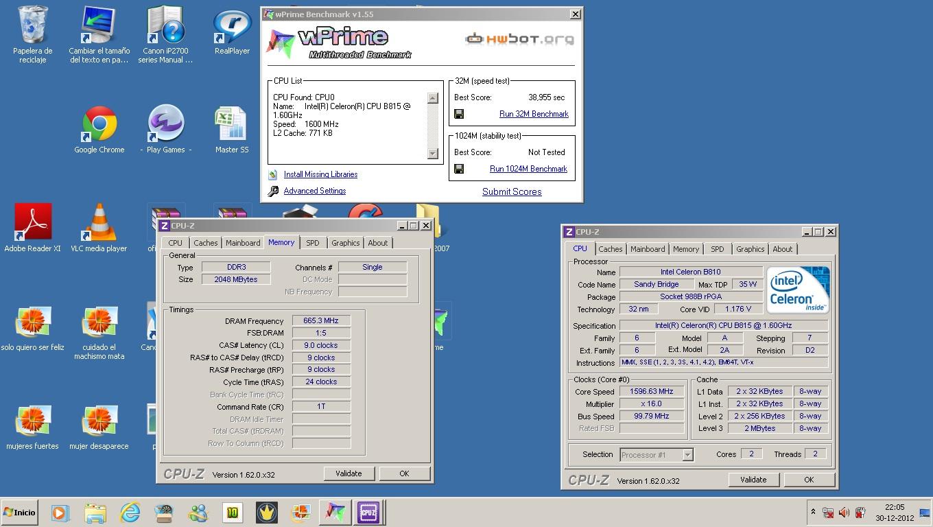Viewport: 933px width, 527px height.
Task: Click Show desktop button at taskbar end
Action: point(925,513)
